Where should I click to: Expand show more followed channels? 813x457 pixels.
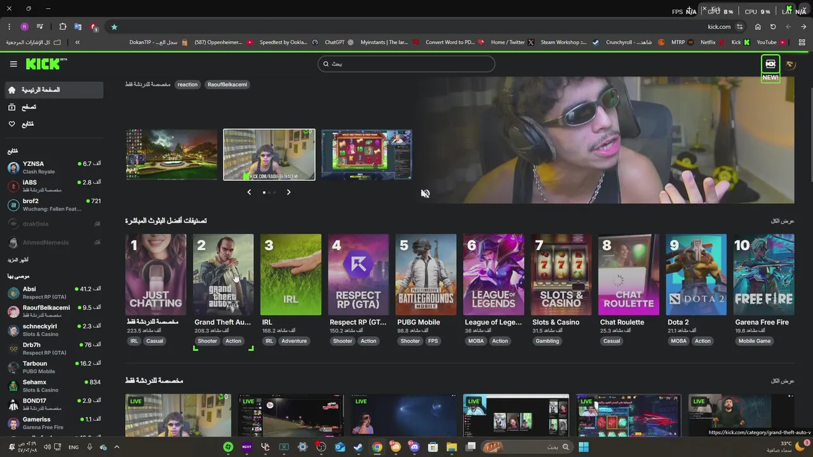pos(18,260)
